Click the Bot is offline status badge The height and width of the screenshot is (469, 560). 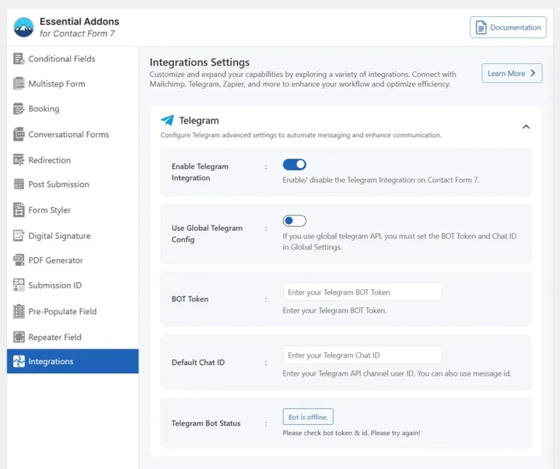308,417
